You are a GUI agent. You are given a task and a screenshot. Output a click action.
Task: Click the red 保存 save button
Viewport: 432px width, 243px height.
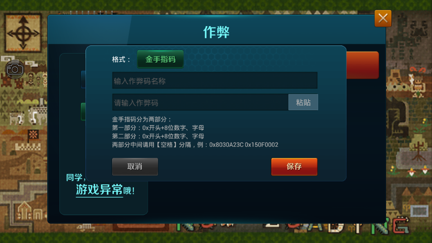[294, 166]
